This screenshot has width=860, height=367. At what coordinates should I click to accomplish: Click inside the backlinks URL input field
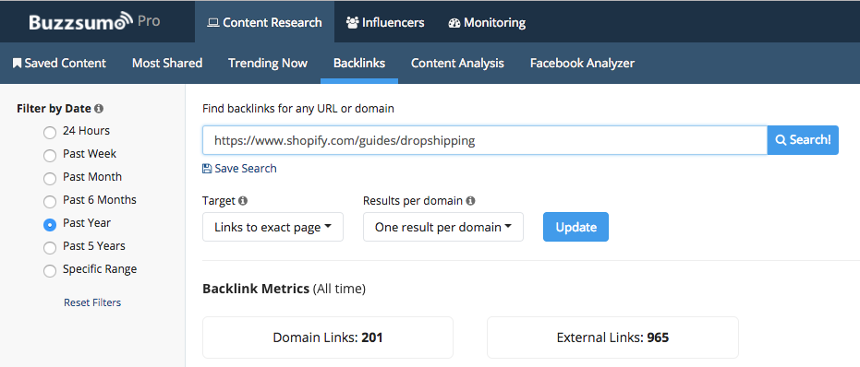[485, 140]
